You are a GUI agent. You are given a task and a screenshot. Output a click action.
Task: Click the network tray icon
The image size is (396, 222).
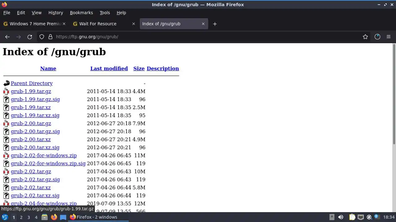pyautogui.click(x=361, y=217)
